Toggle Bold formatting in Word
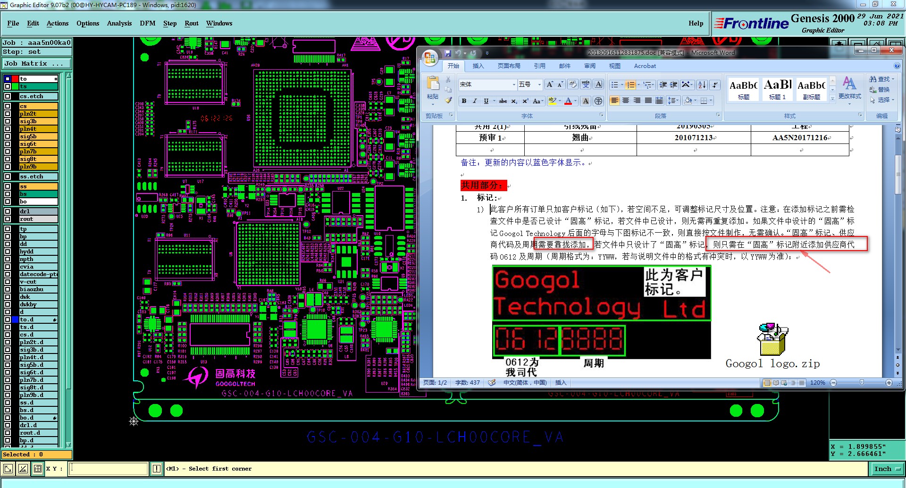Screen dimensions: 906x488 [x=464, y=101]
